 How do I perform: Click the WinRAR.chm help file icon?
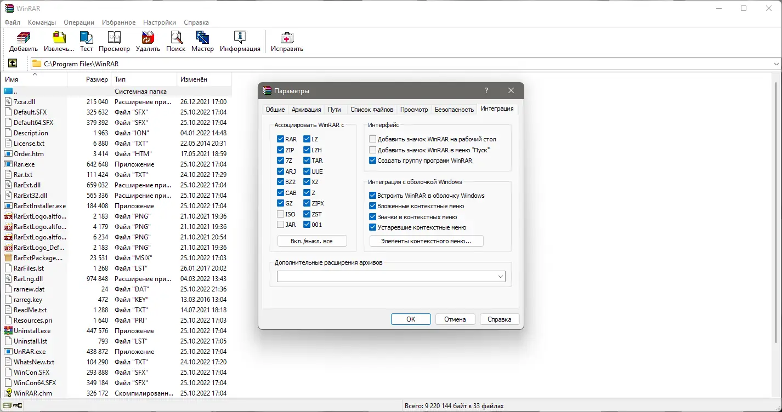pyautogui.click(x=8, y=393)
